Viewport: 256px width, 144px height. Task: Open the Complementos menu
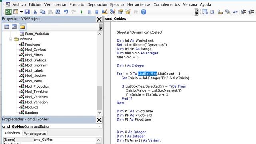coord(166,4)
